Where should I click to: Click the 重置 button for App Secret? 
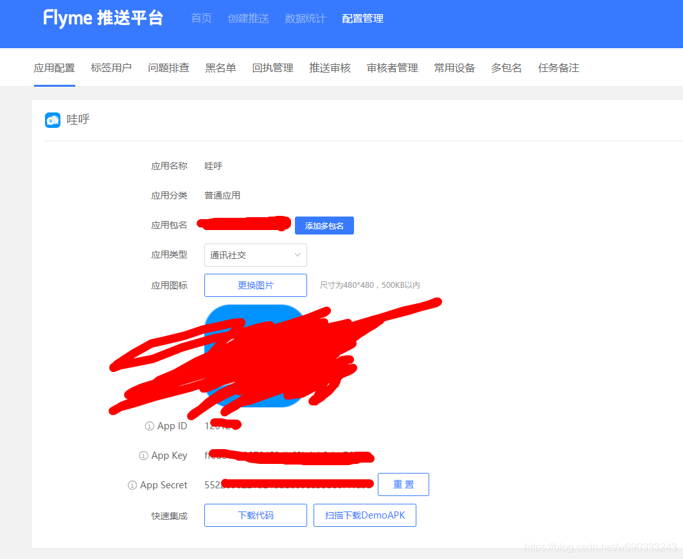404,484
